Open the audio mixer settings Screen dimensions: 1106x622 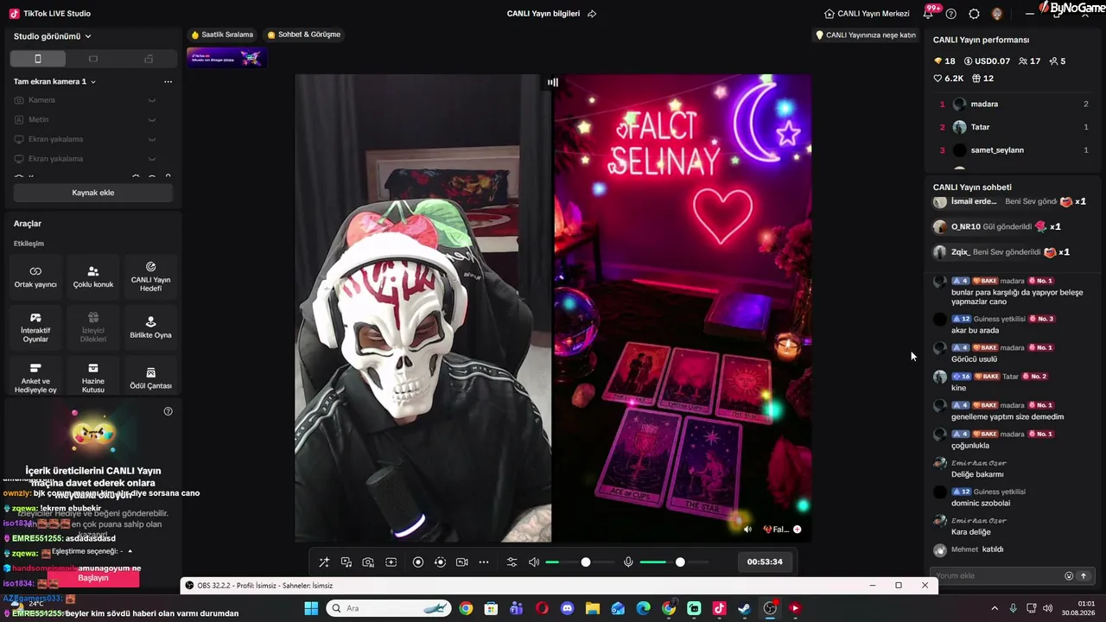click(x=512, y=562)
